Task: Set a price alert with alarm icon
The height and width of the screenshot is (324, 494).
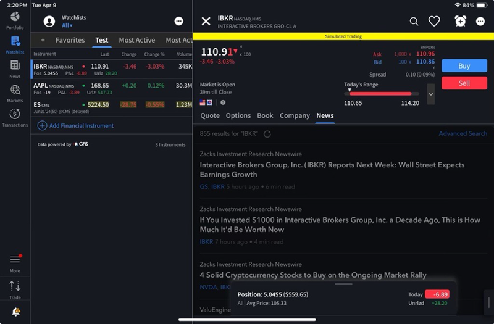Action: click(x=460, y=22)
